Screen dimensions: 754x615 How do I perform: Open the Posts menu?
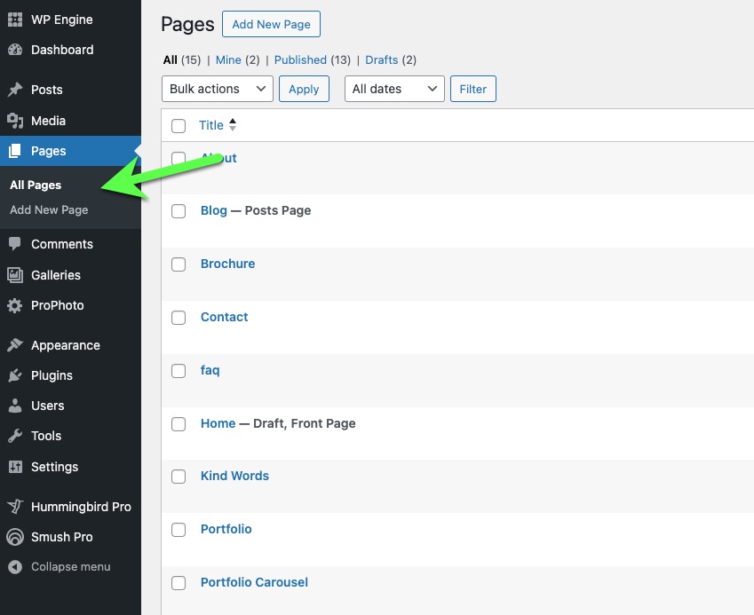[47, 90]
